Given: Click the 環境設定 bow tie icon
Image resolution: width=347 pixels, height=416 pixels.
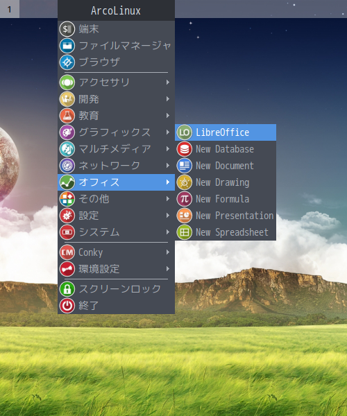Looking at the screenshot, I should 67,269.
